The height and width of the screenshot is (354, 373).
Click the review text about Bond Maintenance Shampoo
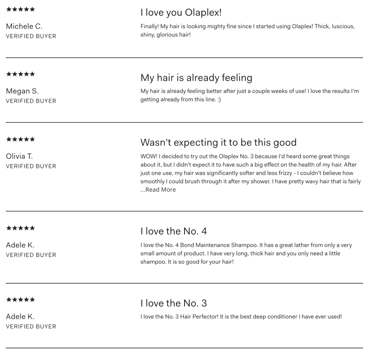pyautogui.click(x=246, y=253)
